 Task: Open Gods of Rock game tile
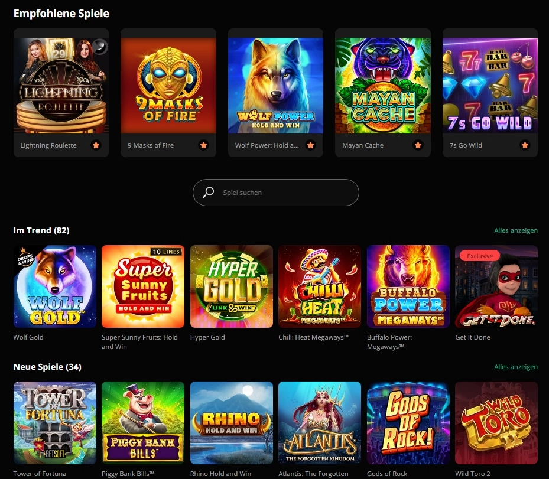click(408, 423)
